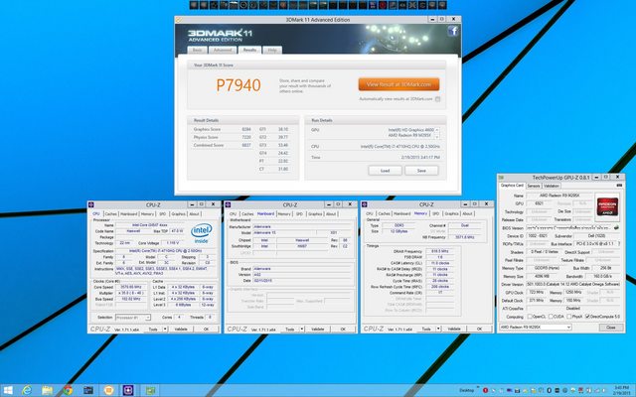Open the system clock in the taskbar
The height and width of the screenshot is (397, 636).
coord(622,390)
